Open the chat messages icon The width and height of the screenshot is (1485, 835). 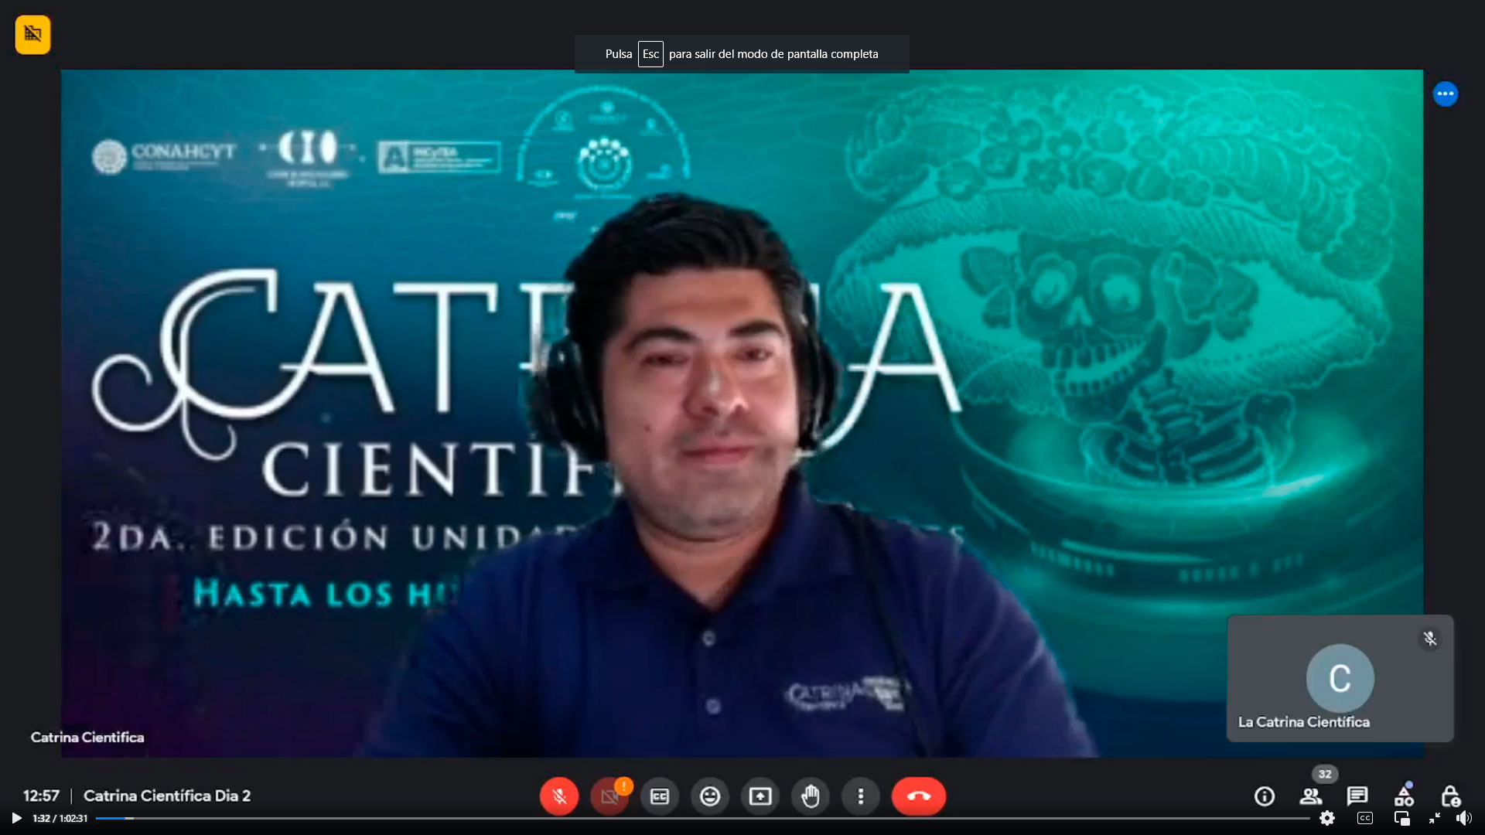[1357, 796]
